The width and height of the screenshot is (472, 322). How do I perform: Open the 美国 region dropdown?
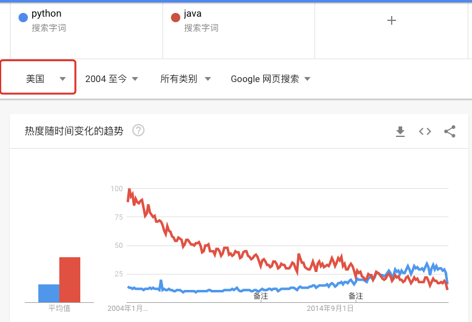coord(38,77)
